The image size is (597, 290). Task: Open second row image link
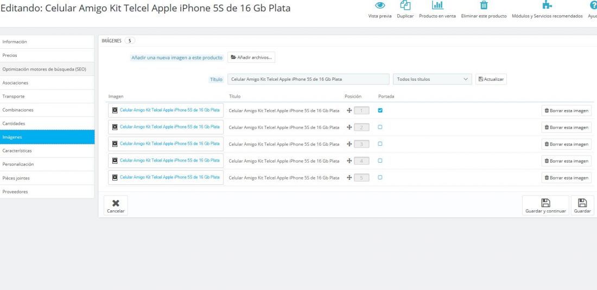tap(169, 127)
